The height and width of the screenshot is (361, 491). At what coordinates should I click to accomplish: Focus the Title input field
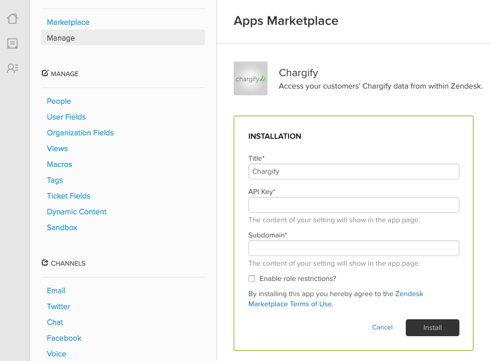pyautogui.click(x=353, y=171)
